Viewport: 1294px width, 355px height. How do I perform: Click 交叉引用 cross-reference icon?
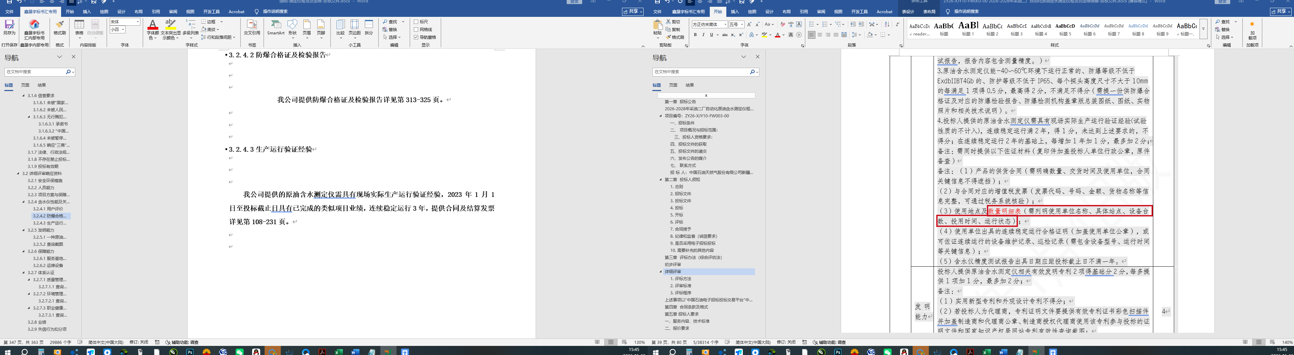tap(252, 27)
